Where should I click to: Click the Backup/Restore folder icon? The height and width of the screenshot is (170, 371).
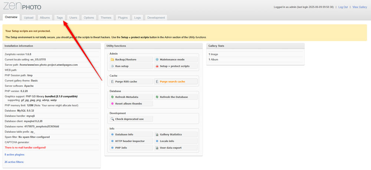pyautogui.click(x=112, y=59)
